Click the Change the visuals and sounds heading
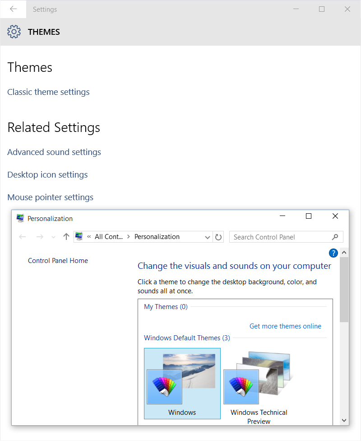Viewport: 361px width, 441px height. (x=234, y=266)
